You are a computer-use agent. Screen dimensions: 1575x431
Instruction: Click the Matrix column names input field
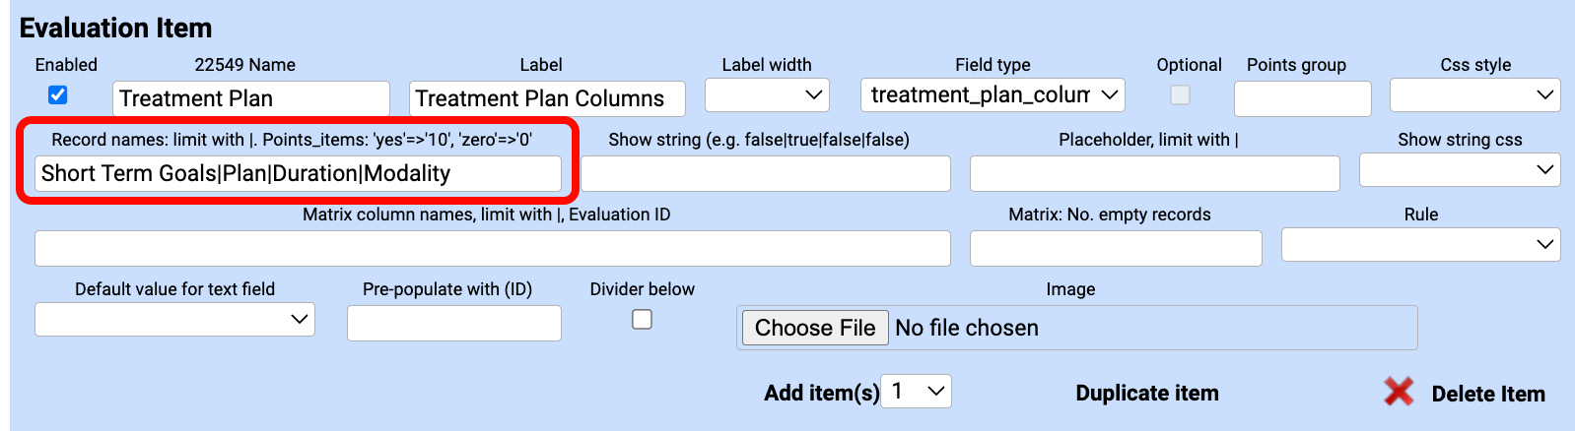(x=492, y=248)
